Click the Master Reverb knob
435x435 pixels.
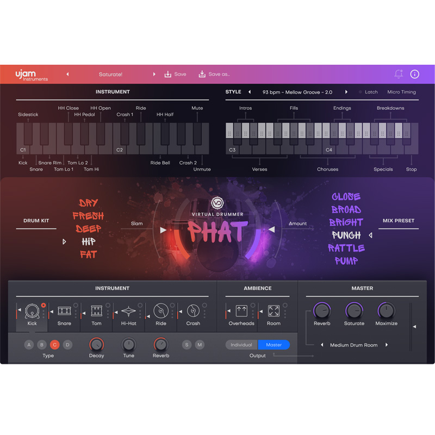point(322,310)
